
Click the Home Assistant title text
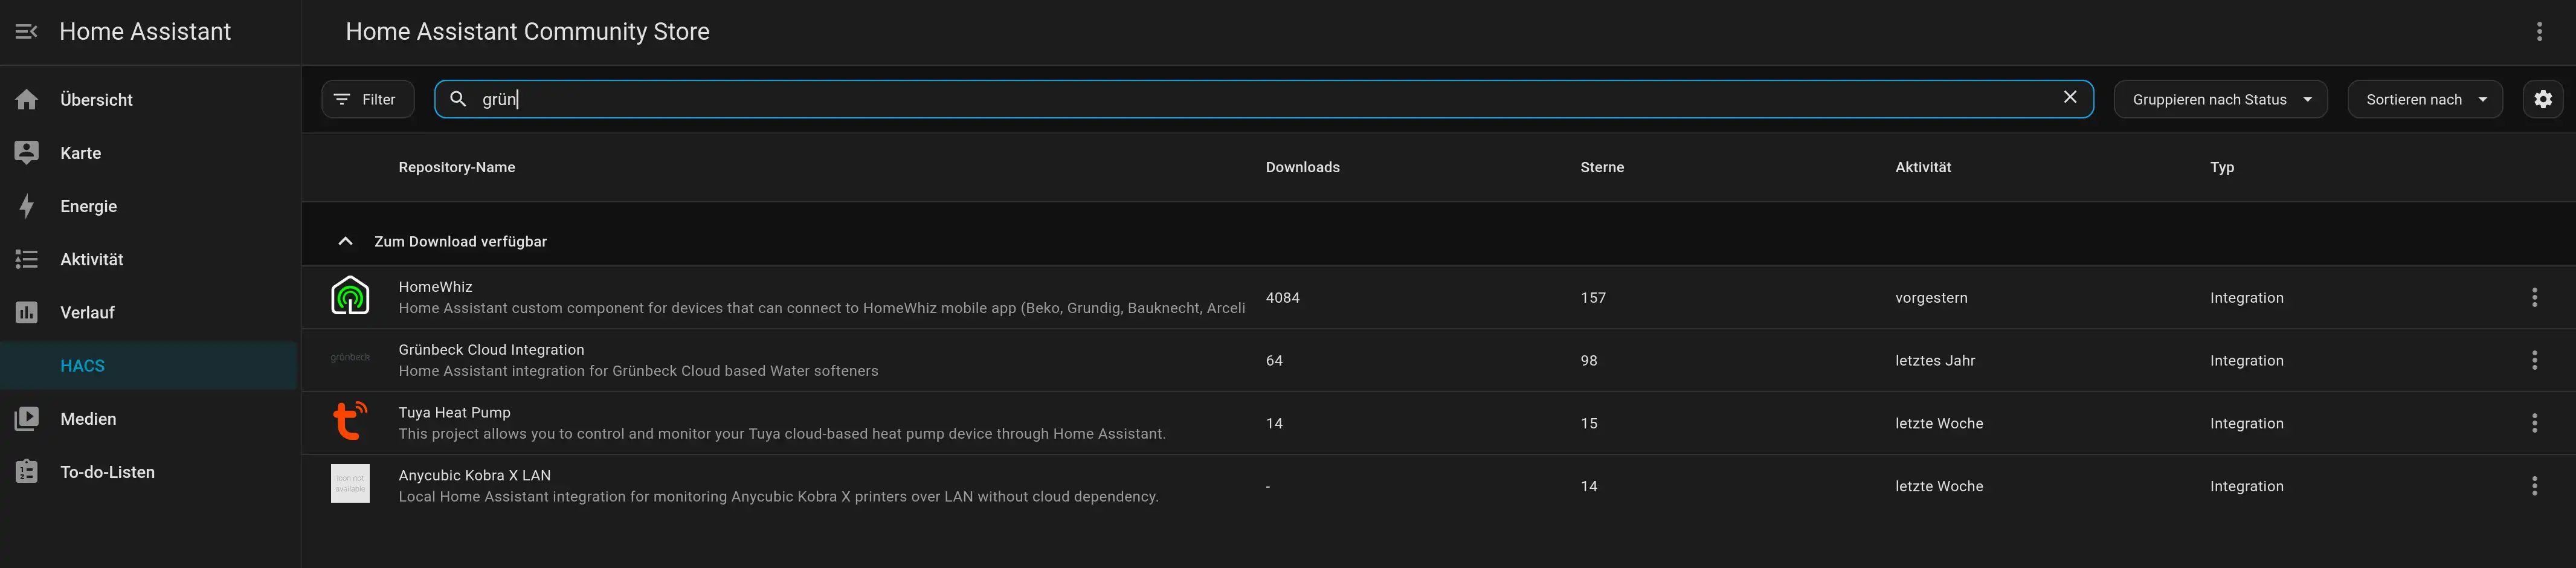click(145, 32)
